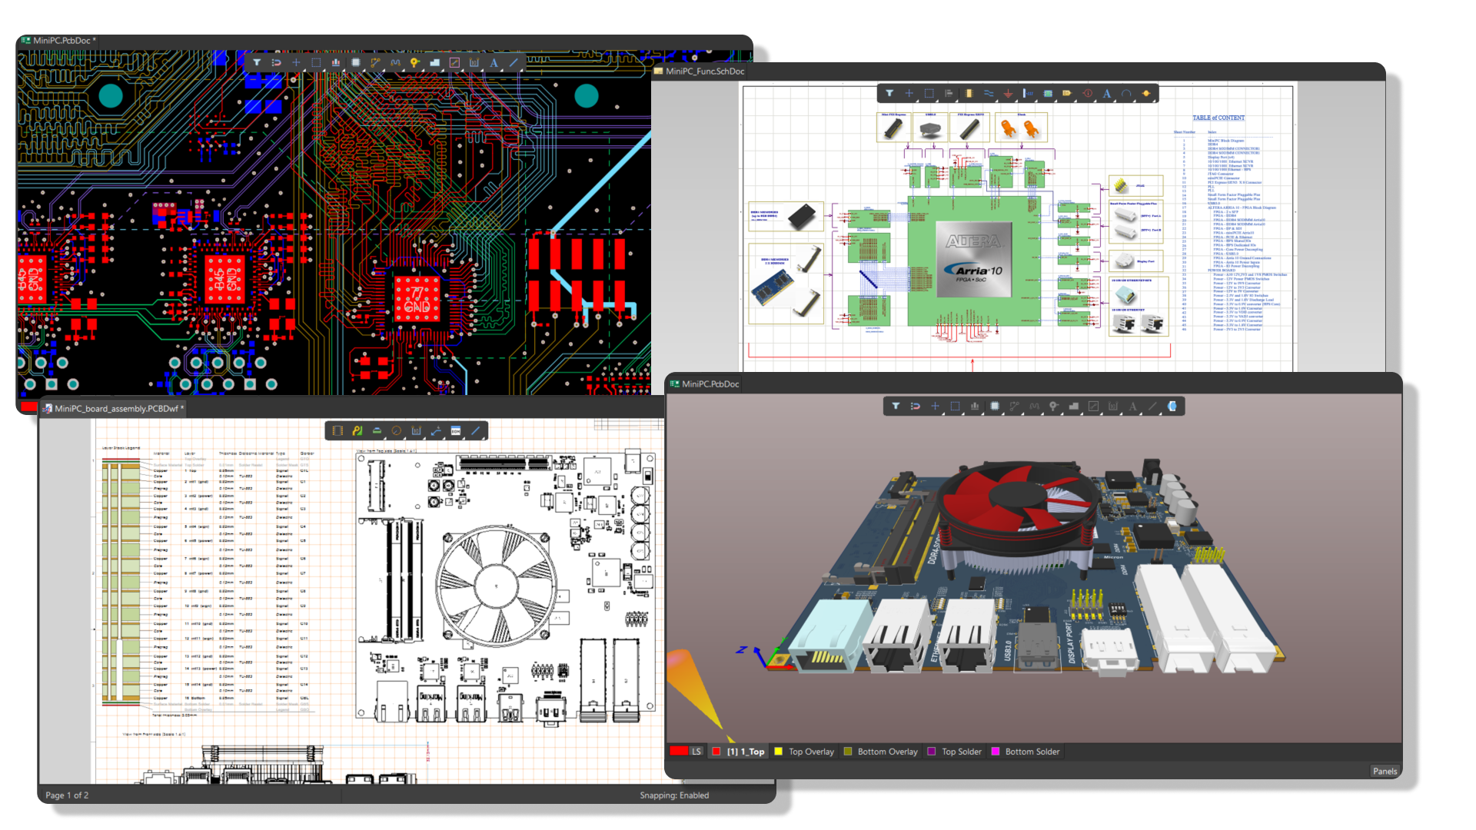Select the Place Wire icon in schematic toolbar
1476x830 pixels.
point(989,94)
